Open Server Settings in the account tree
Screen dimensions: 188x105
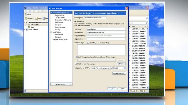pyautogui.click(x=60, y=15)
